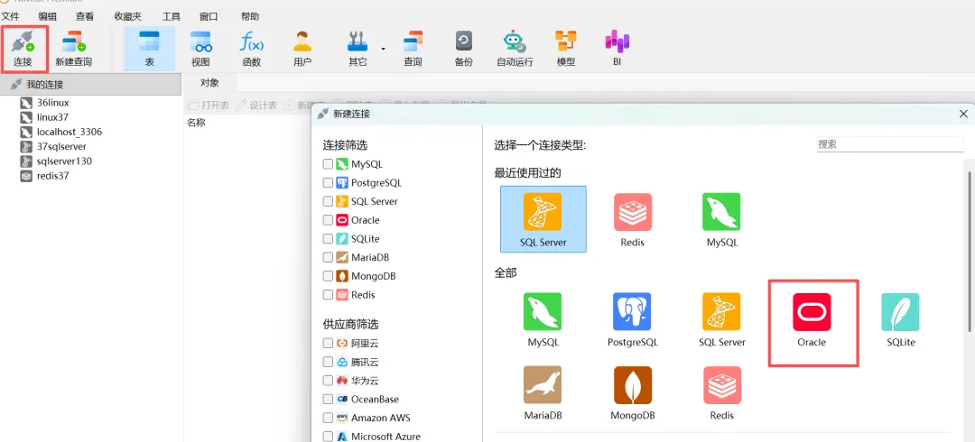Select the 我的连接 group header
The height and width of the screenshot is (442, 975).
pyautogui.click(x=91, y=85)
